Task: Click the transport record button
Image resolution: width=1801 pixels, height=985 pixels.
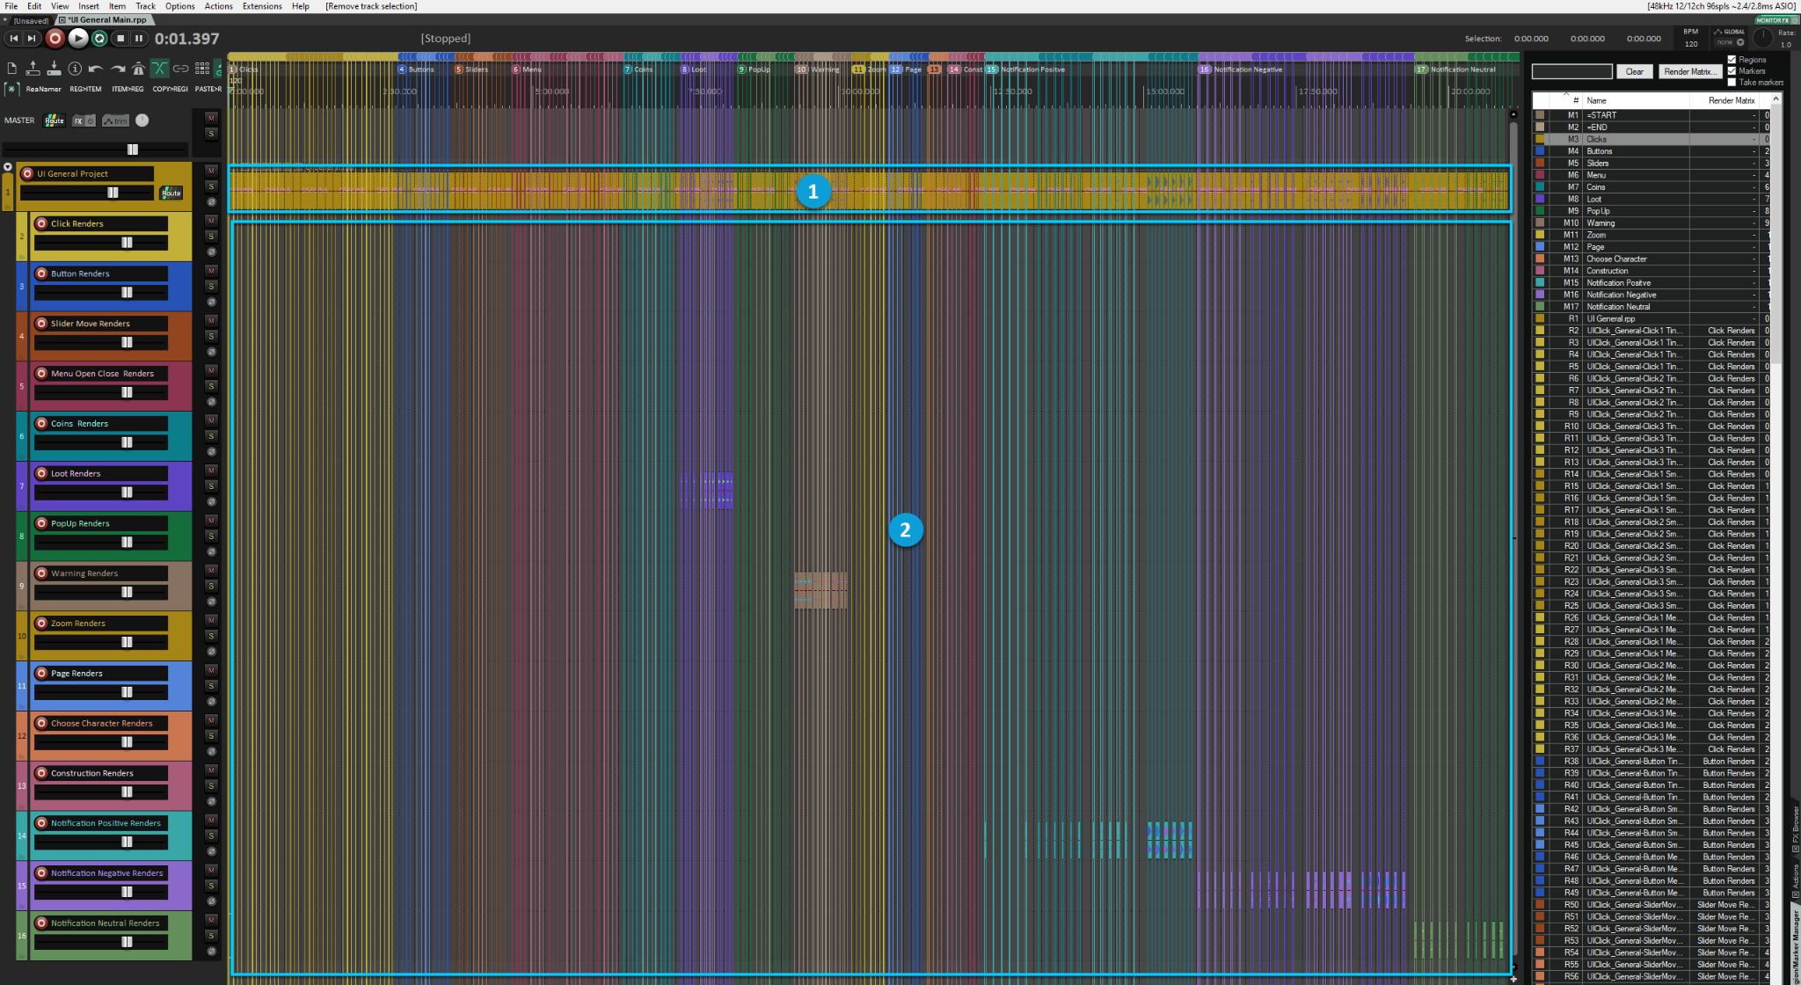Action: pos(55,38)
